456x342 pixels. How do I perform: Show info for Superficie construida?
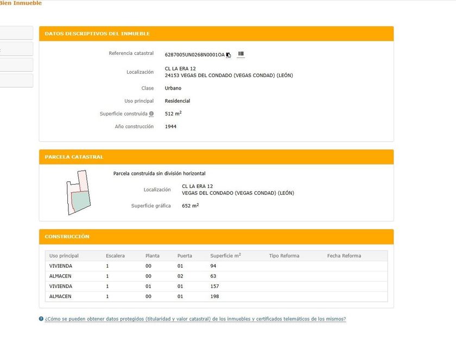tap(151, 114)
